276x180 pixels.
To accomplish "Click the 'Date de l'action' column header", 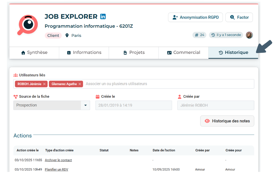I will click(x=164, y=150).
